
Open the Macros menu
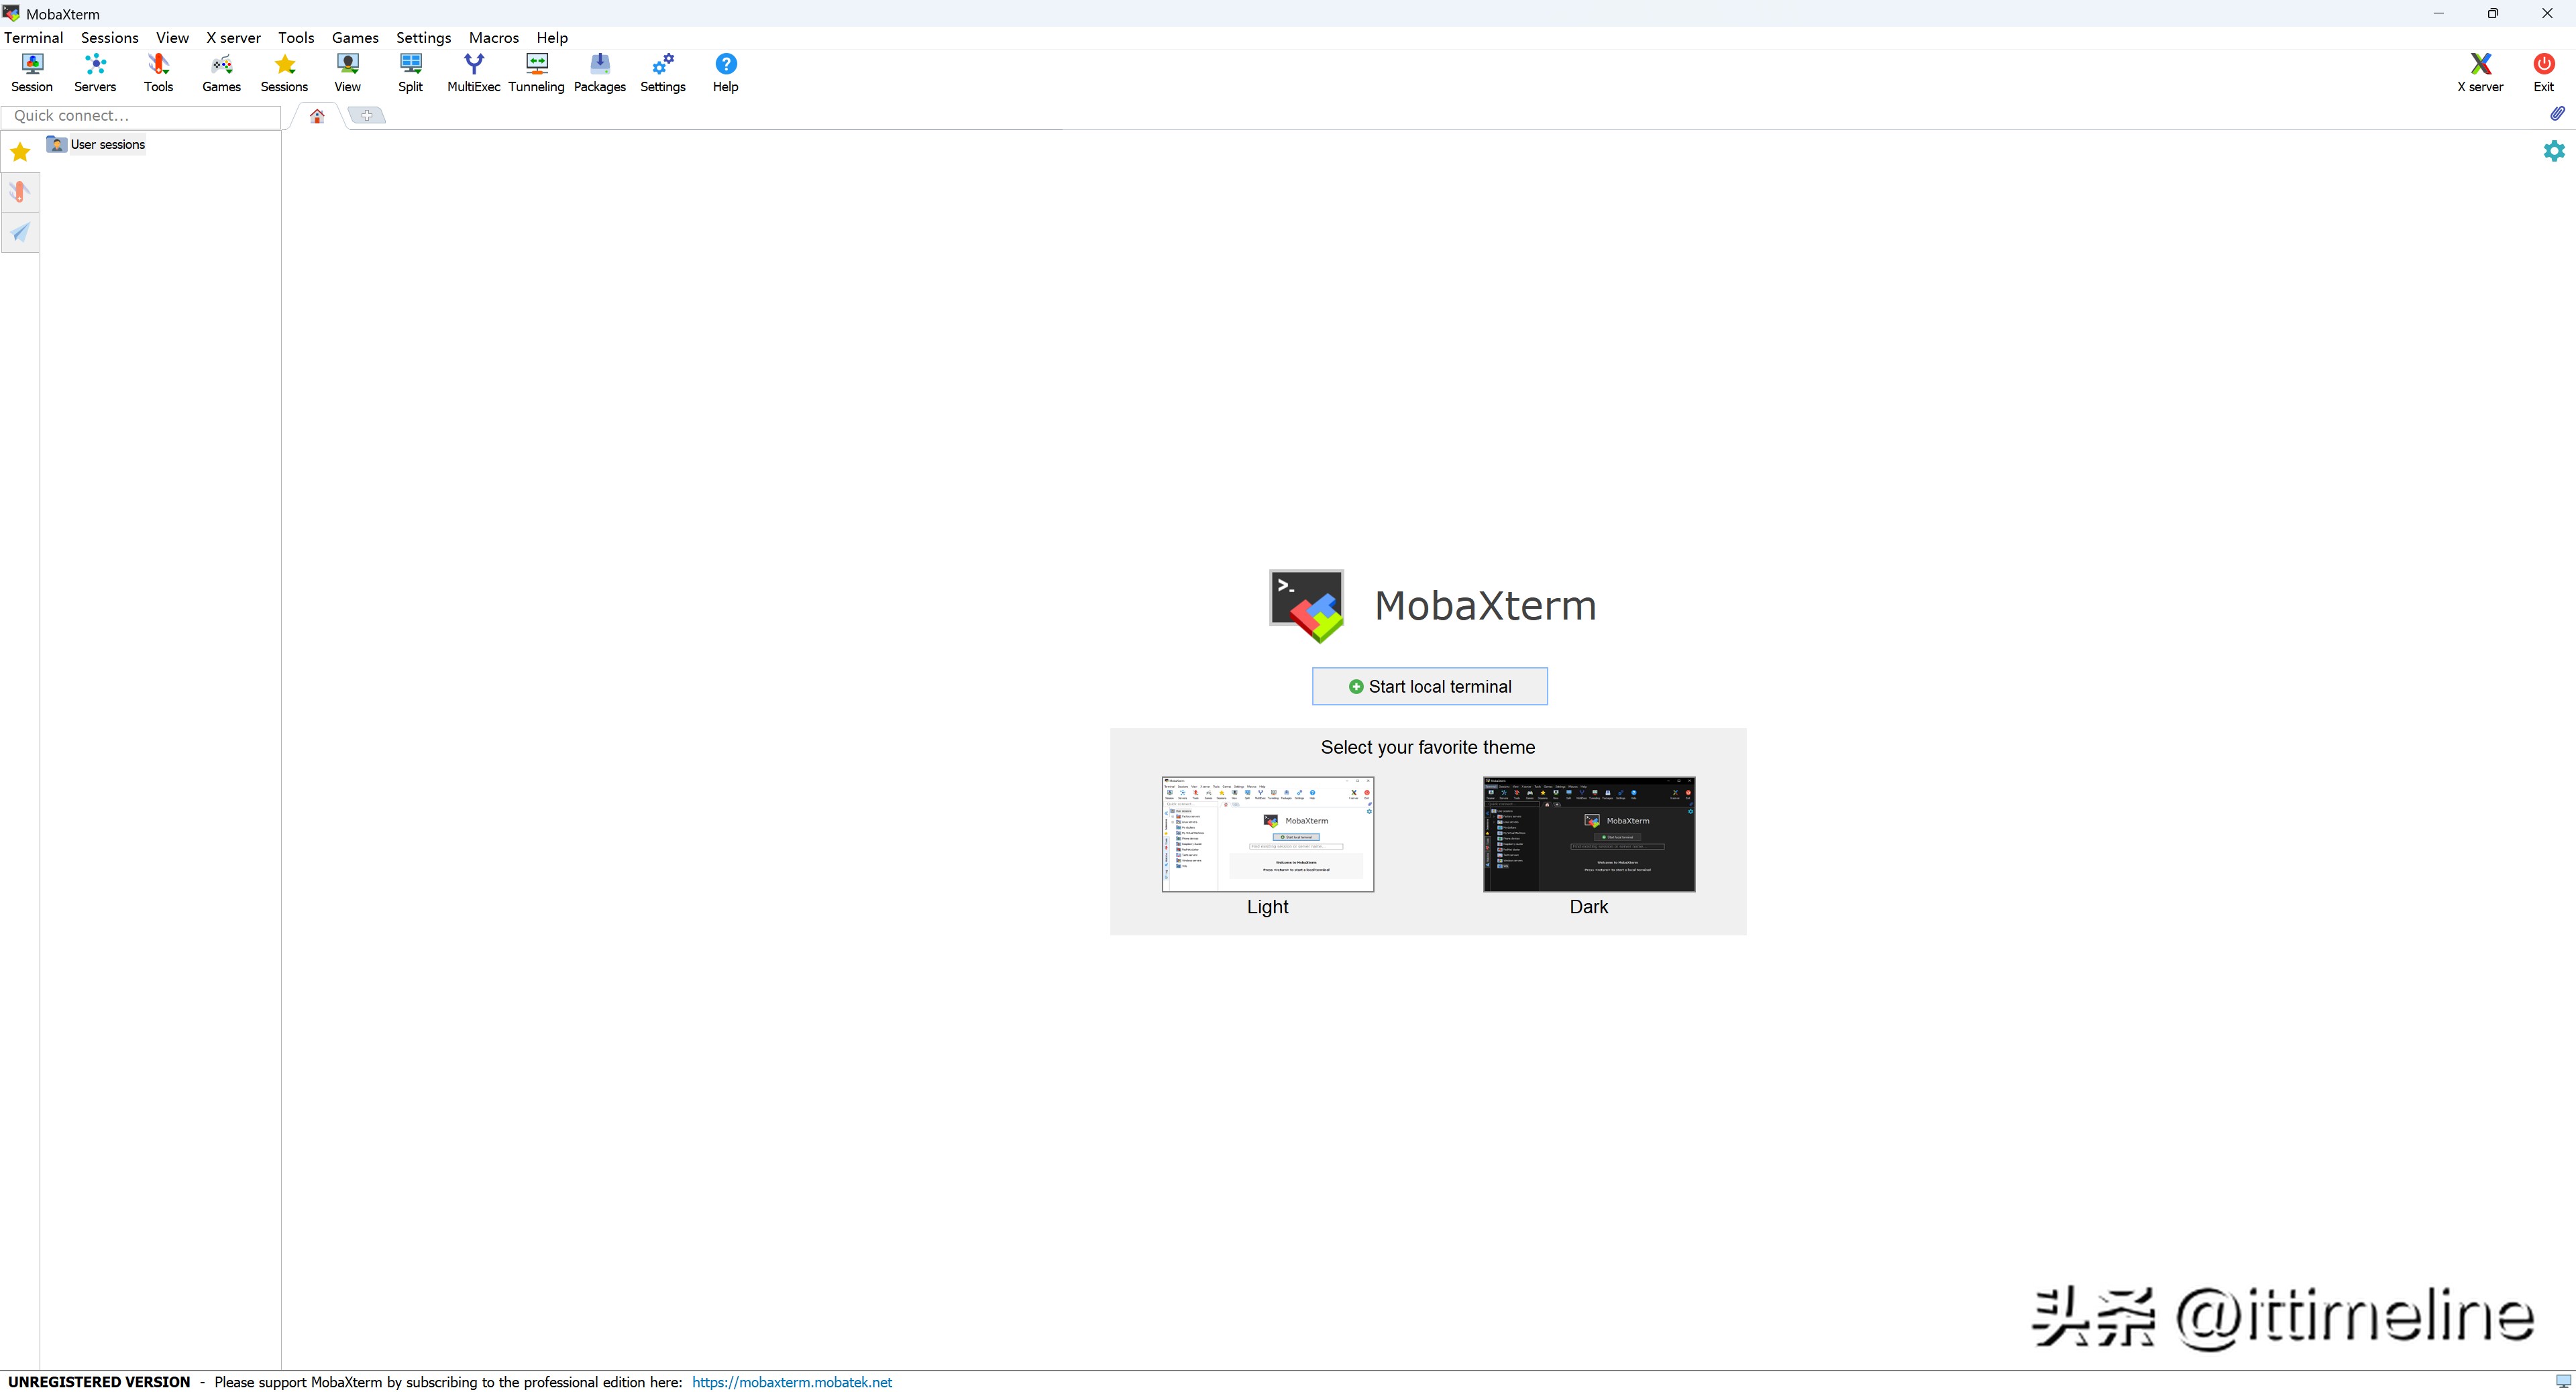[493, 38]
